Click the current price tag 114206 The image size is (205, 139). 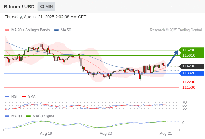(x=192, y=66)
